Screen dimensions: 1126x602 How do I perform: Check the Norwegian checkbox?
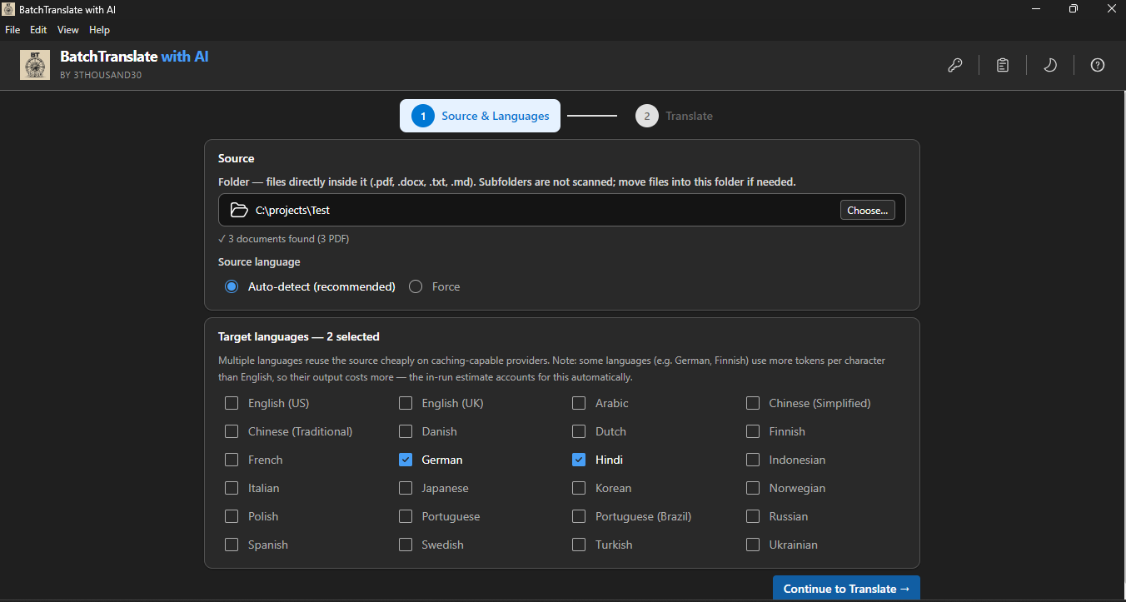pos(753,488)
